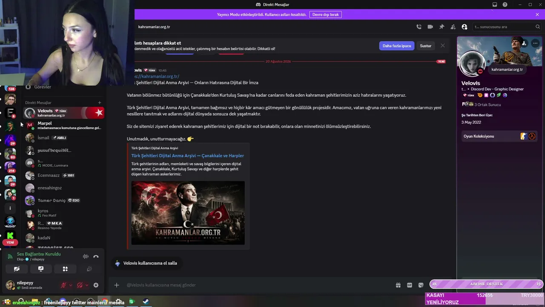Start a video call
This screenshot has width=545, height=307.
(430, 26)
